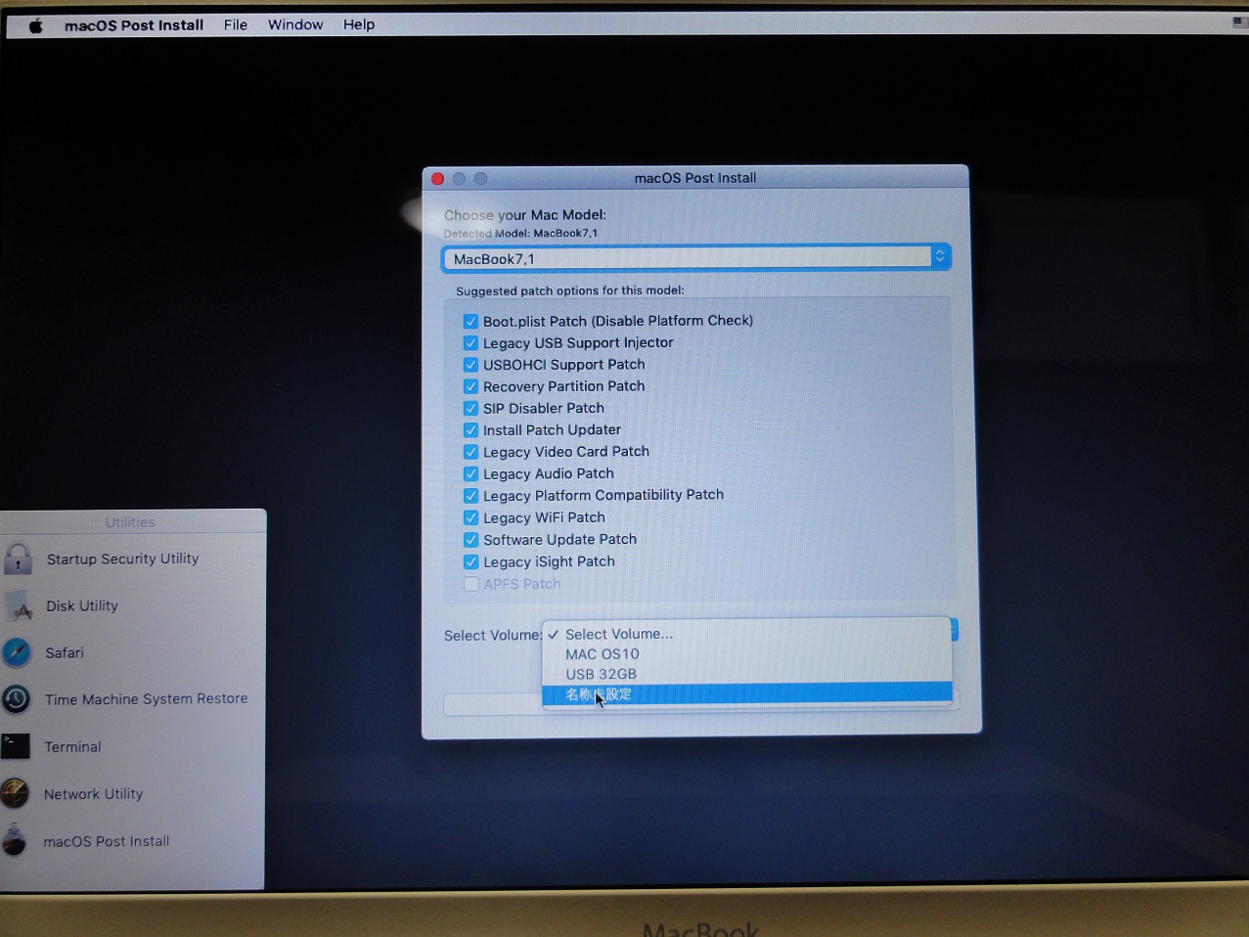Click the macOS Post Install utility icon
The height and width of the screenshot is (937, 1249).
[x=15, y=840]
